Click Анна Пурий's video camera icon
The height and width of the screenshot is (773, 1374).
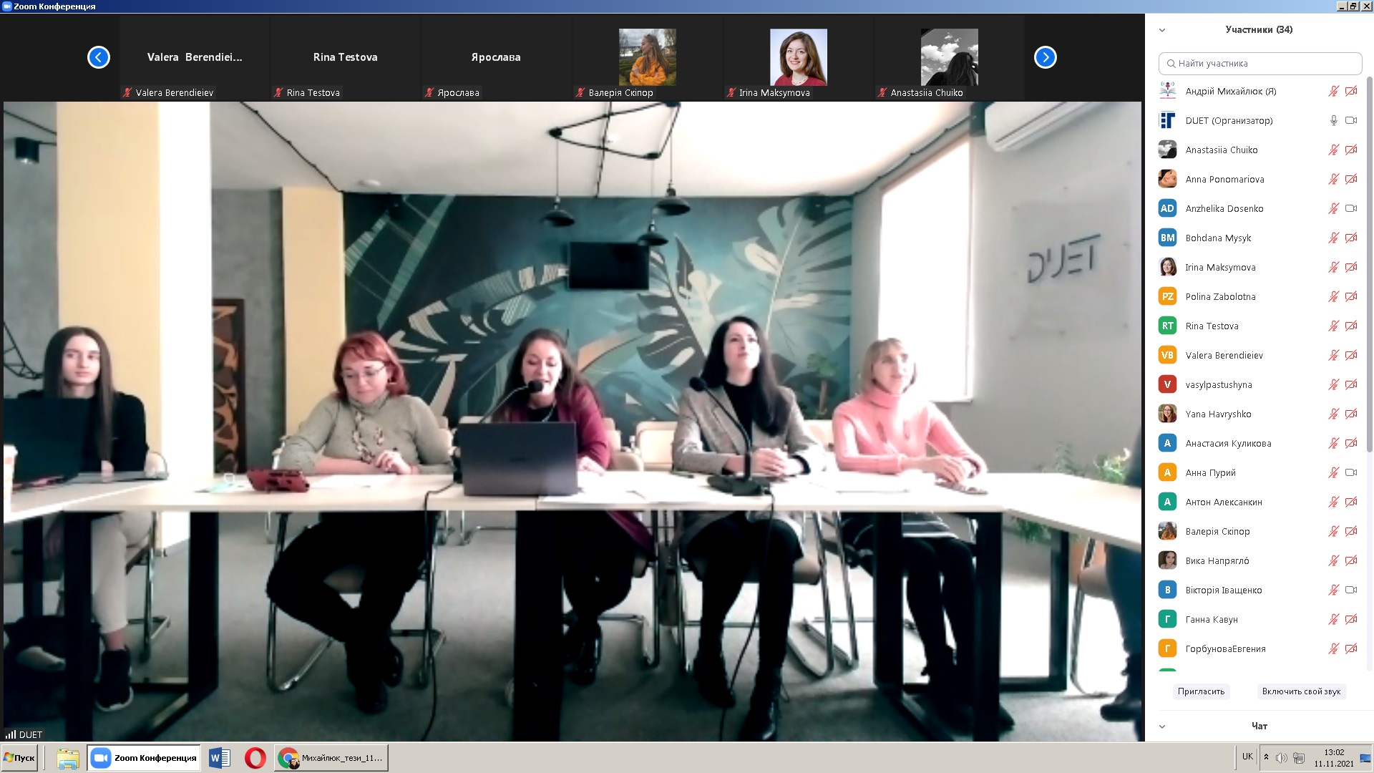(x=1351, y=472)
